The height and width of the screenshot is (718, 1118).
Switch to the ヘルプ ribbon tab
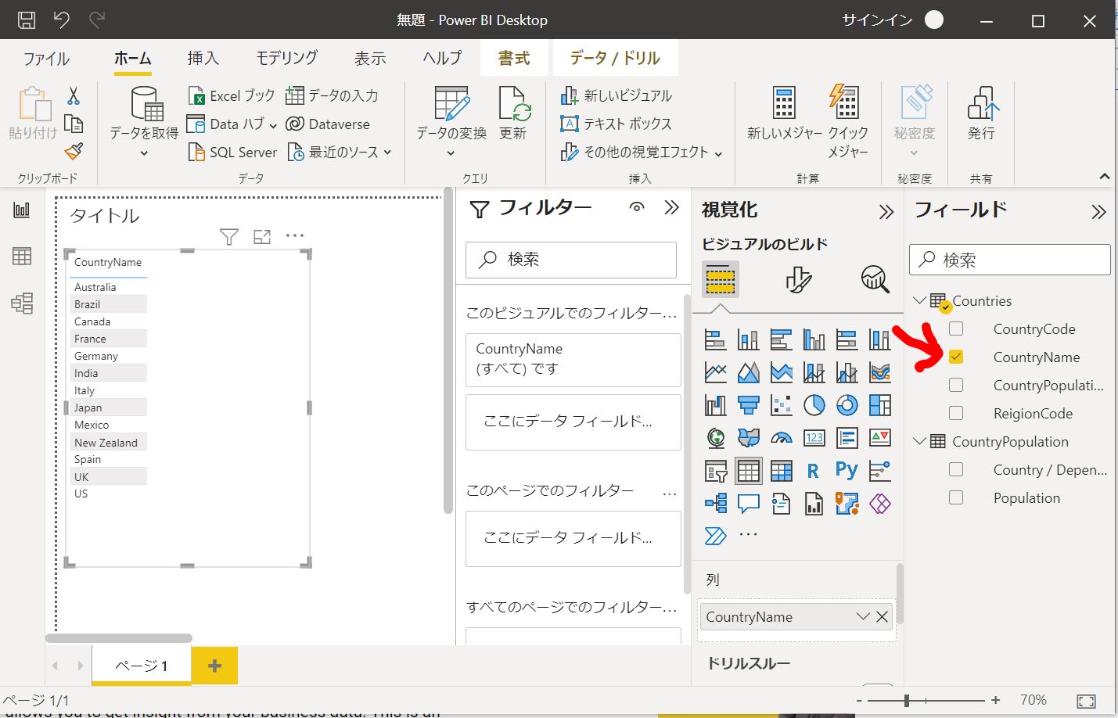(443, 59)
